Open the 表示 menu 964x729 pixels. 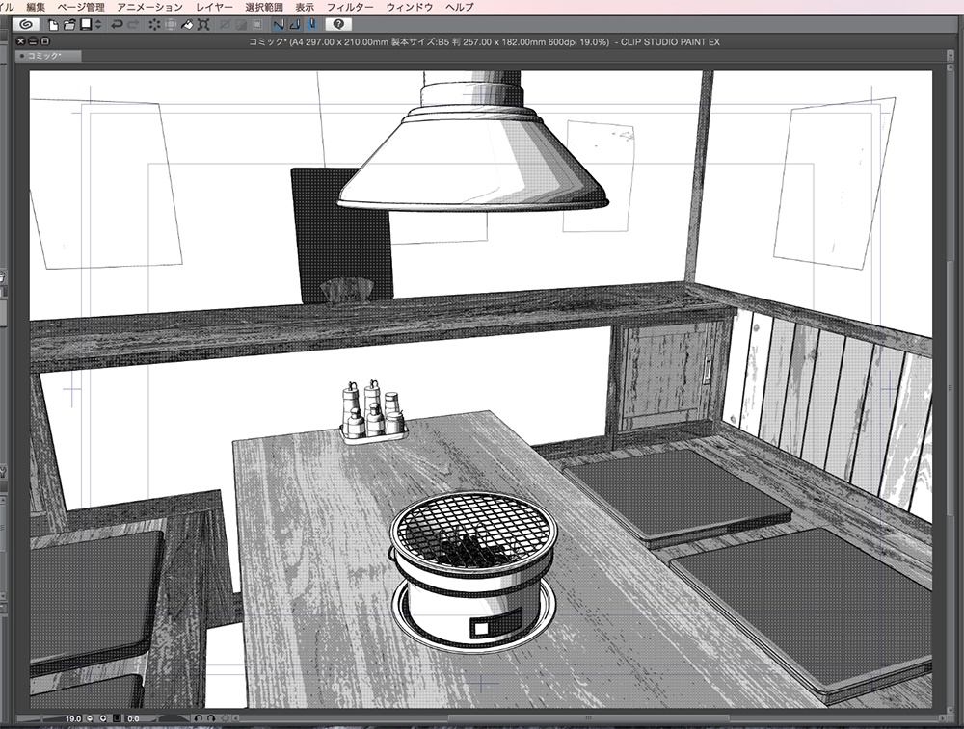tap(305, 7)
